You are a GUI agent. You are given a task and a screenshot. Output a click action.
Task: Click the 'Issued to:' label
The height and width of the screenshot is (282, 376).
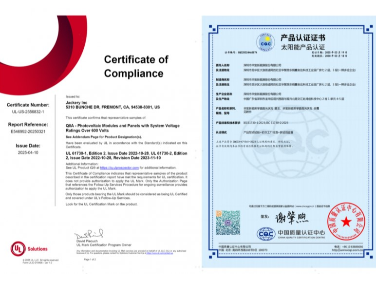pos(73,96)
